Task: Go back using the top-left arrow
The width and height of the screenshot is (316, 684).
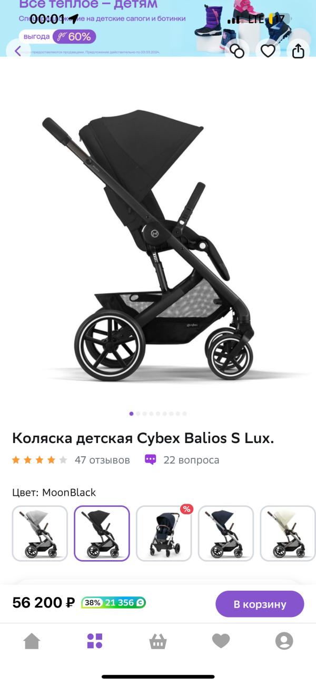Action: click(x=18, y=51)
